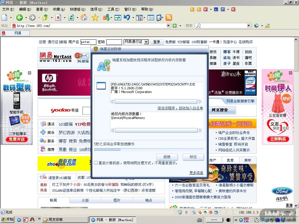Select the 网易 browser tab

(15, 33)
